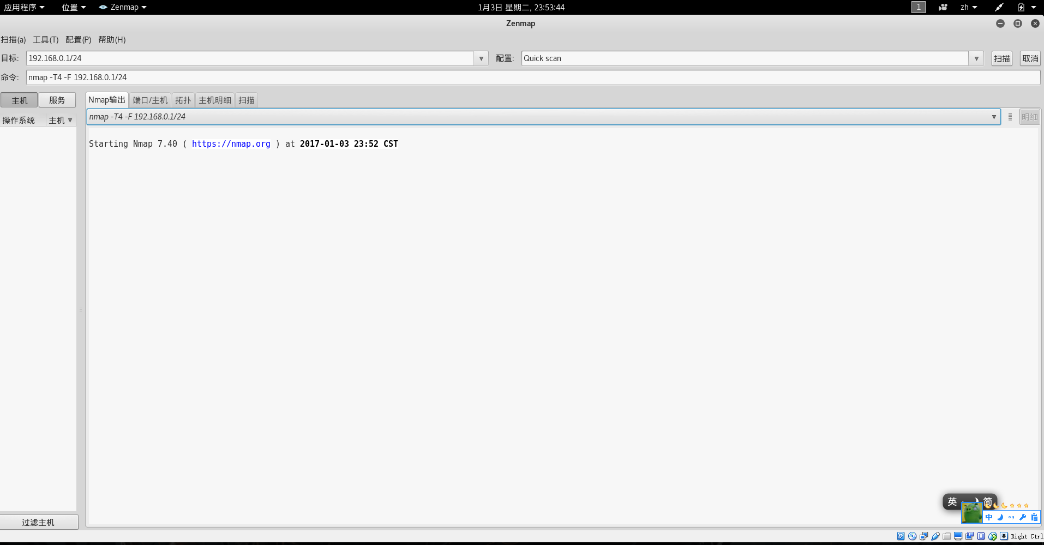1044x545 pixels.
Task: Toggle the punctuation mode icon
Action: (1011, 517)
